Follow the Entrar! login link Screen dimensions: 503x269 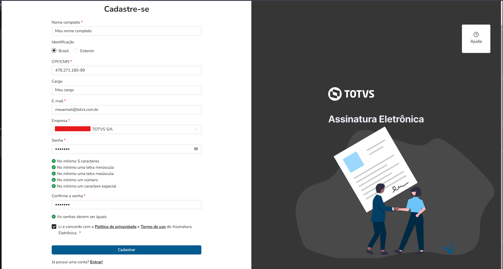click(x=96, y=262)
